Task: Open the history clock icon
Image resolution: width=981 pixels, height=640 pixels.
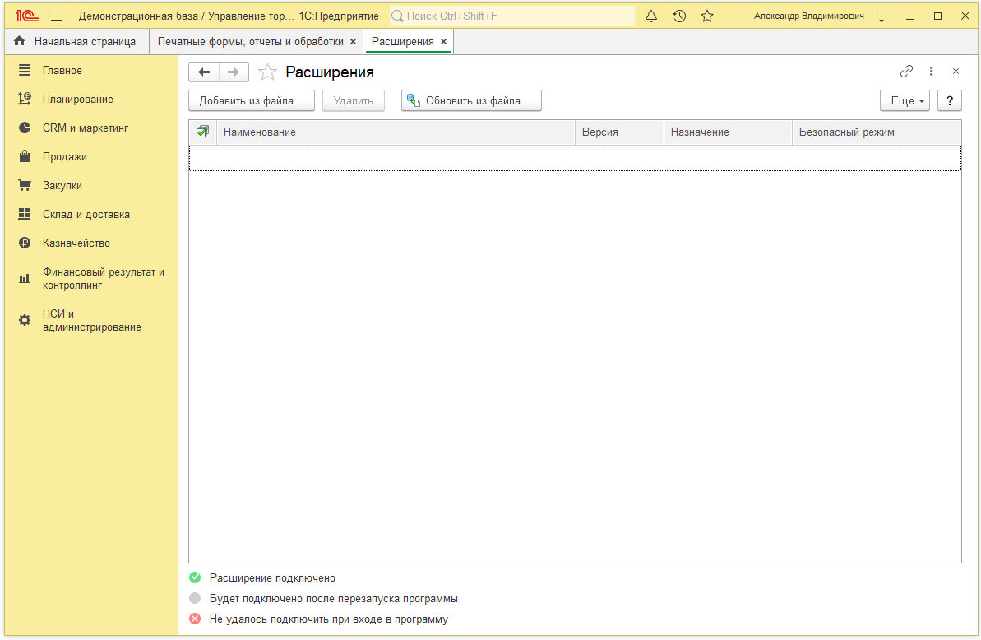Action: 679,16
